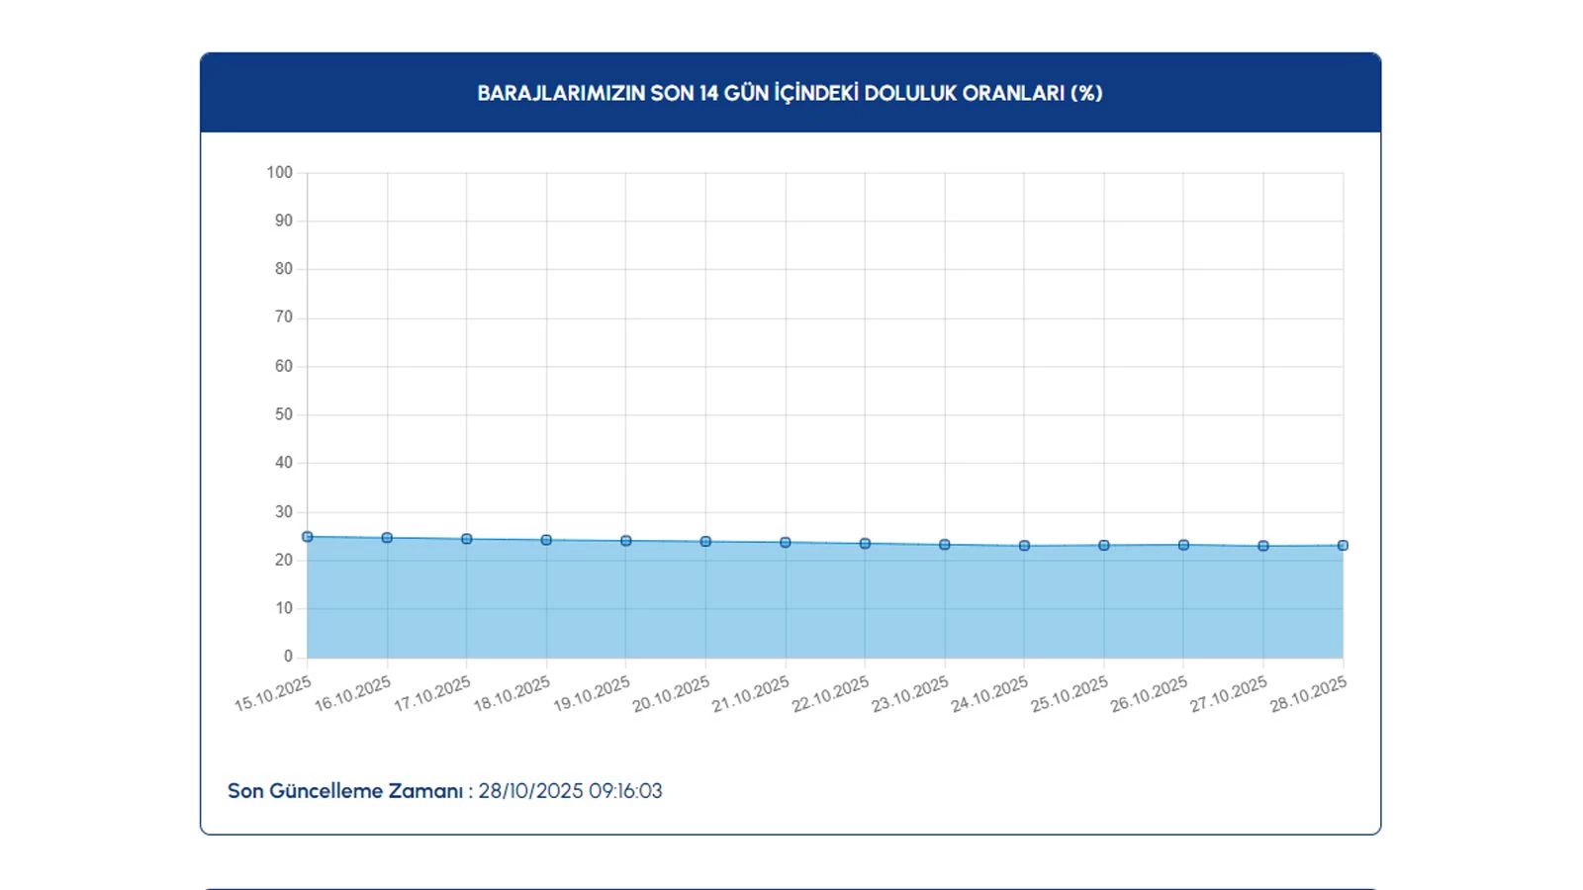Click the "Son Güncelleme Zamanı" label
The height and width of the screenshot is (890, 1583).
[345, 791]
